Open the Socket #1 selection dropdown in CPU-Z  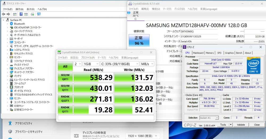209,118
